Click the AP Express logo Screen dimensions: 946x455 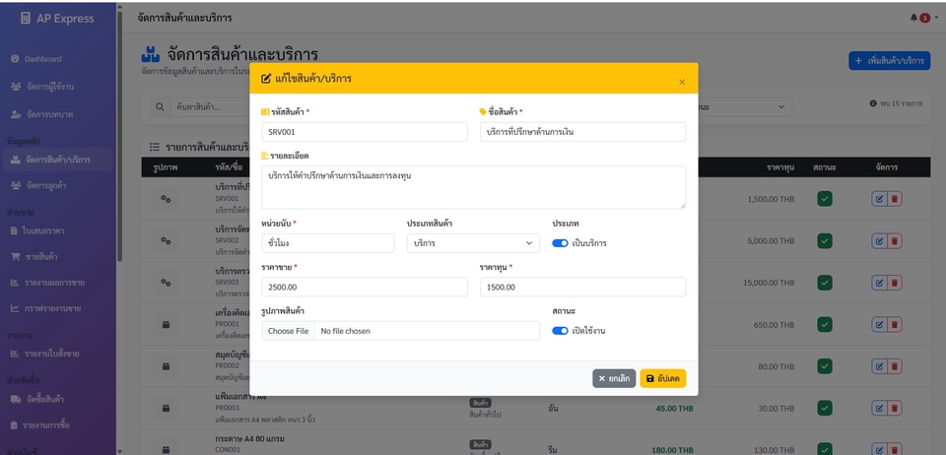coord(57,19)
